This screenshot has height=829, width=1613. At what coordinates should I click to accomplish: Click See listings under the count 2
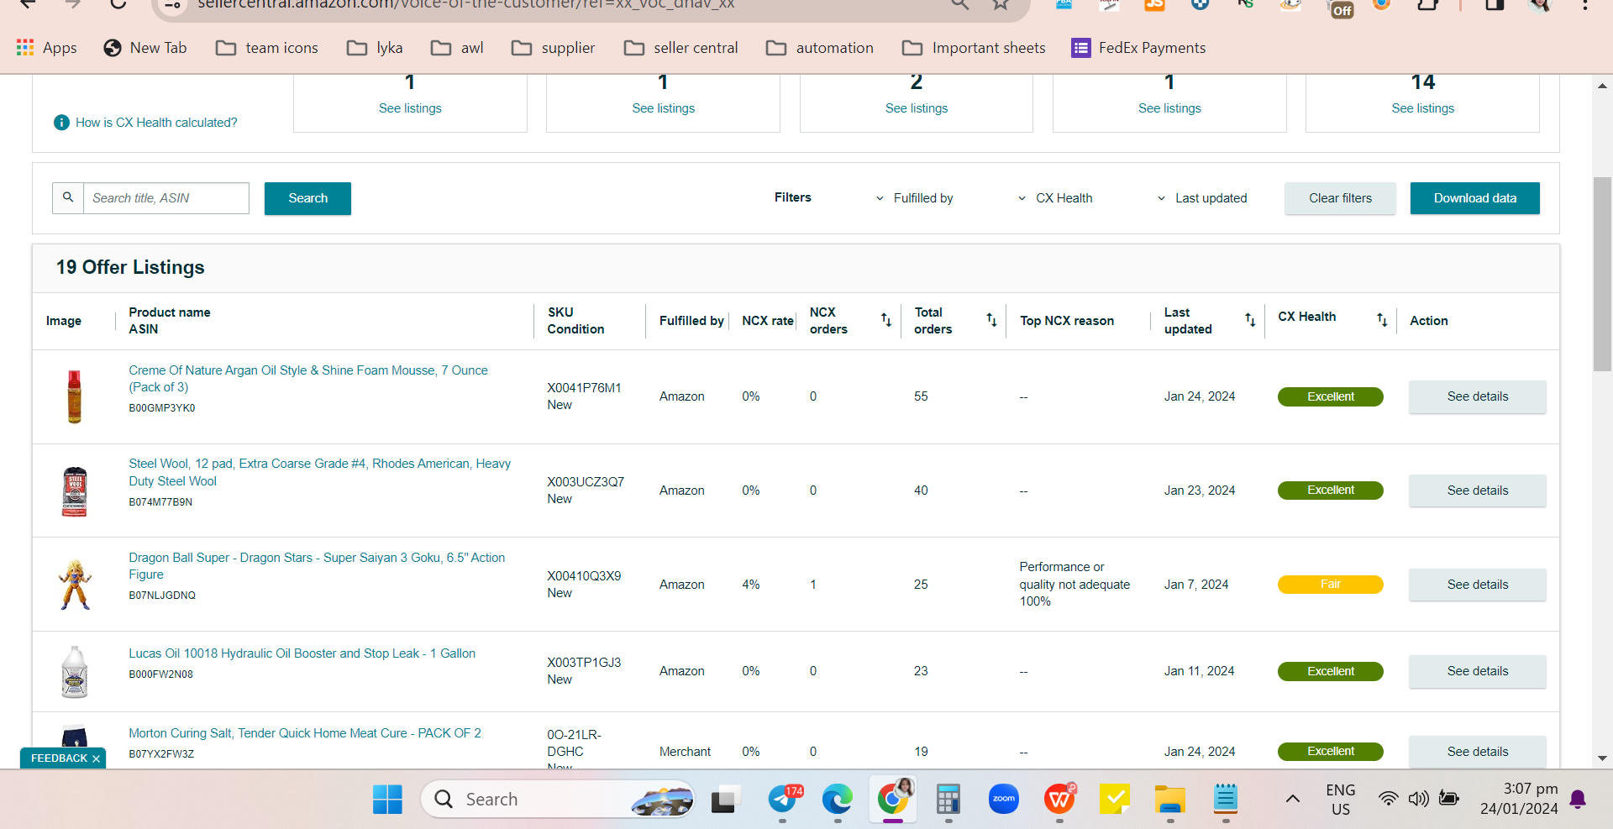coord(917,108)
